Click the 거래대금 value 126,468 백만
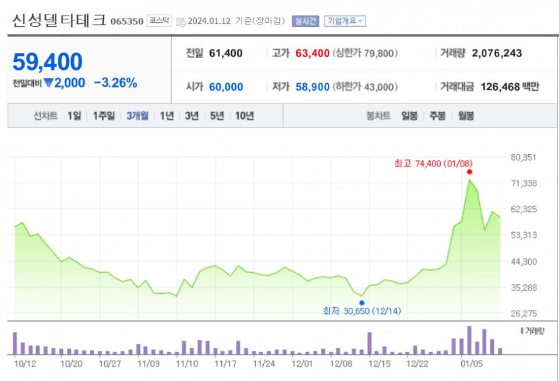 510,87
